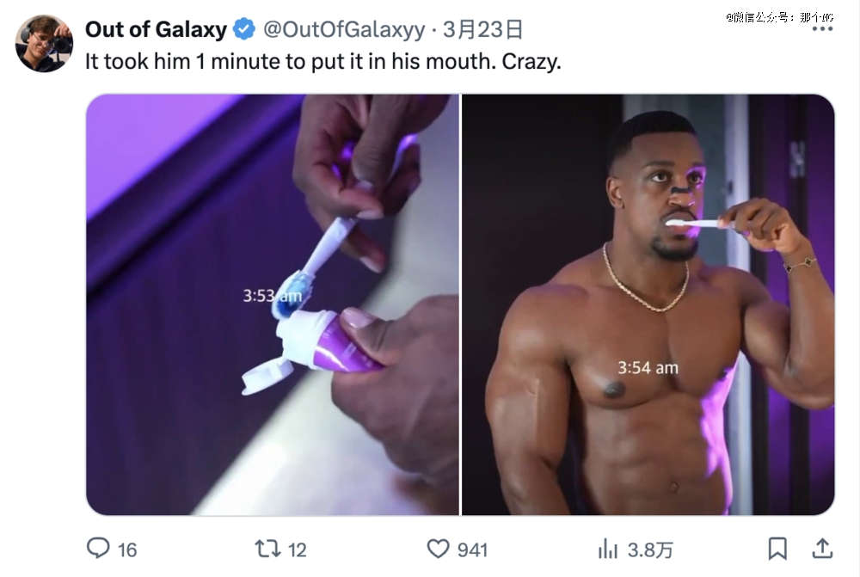860x577 pixels.
Task: Click the blue verified badge
Action: pos(244,30)
